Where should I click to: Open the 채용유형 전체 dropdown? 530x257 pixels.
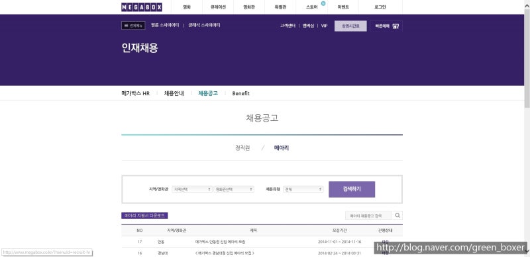tap(303, 190)
